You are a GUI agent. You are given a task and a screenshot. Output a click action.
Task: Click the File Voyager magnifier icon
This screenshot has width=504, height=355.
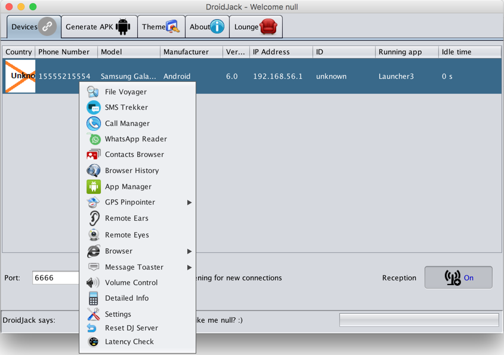[x=93, y=92]
